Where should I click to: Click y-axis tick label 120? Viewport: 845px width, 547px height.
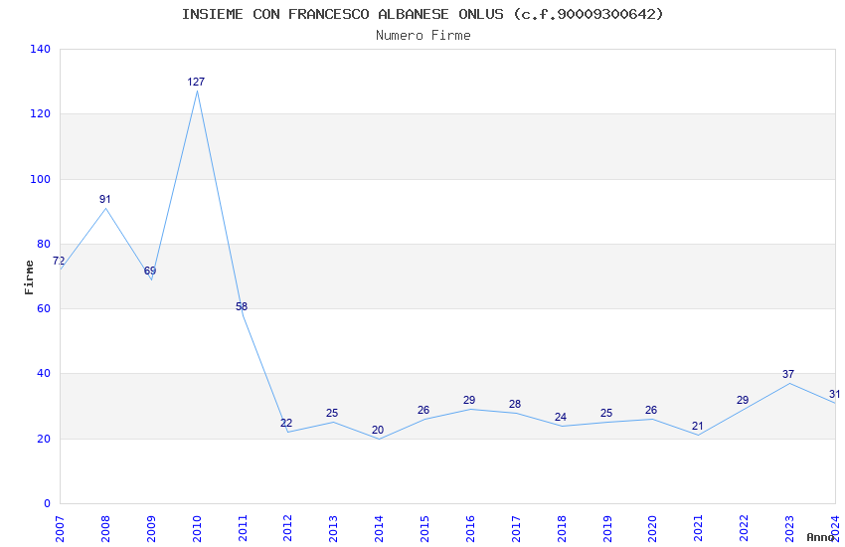tap(41, 113)
